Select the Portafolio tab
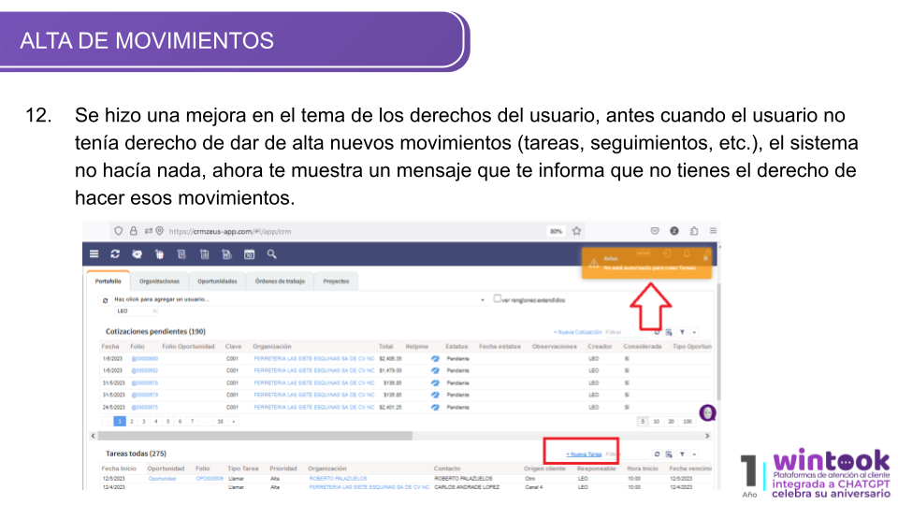Viewport: 898px width, 505px height. click(x=109, y=281)
